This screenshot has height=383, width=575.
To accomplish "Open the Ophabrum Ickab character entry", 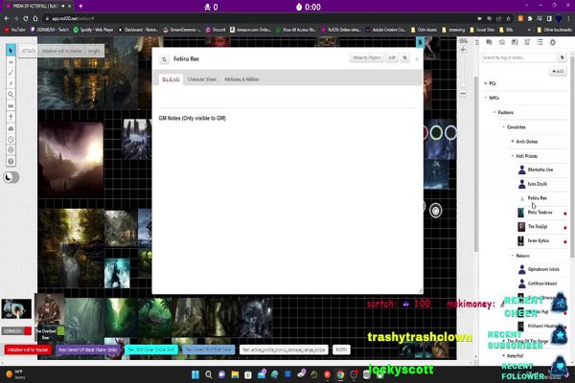I will (x=541, y=269).
